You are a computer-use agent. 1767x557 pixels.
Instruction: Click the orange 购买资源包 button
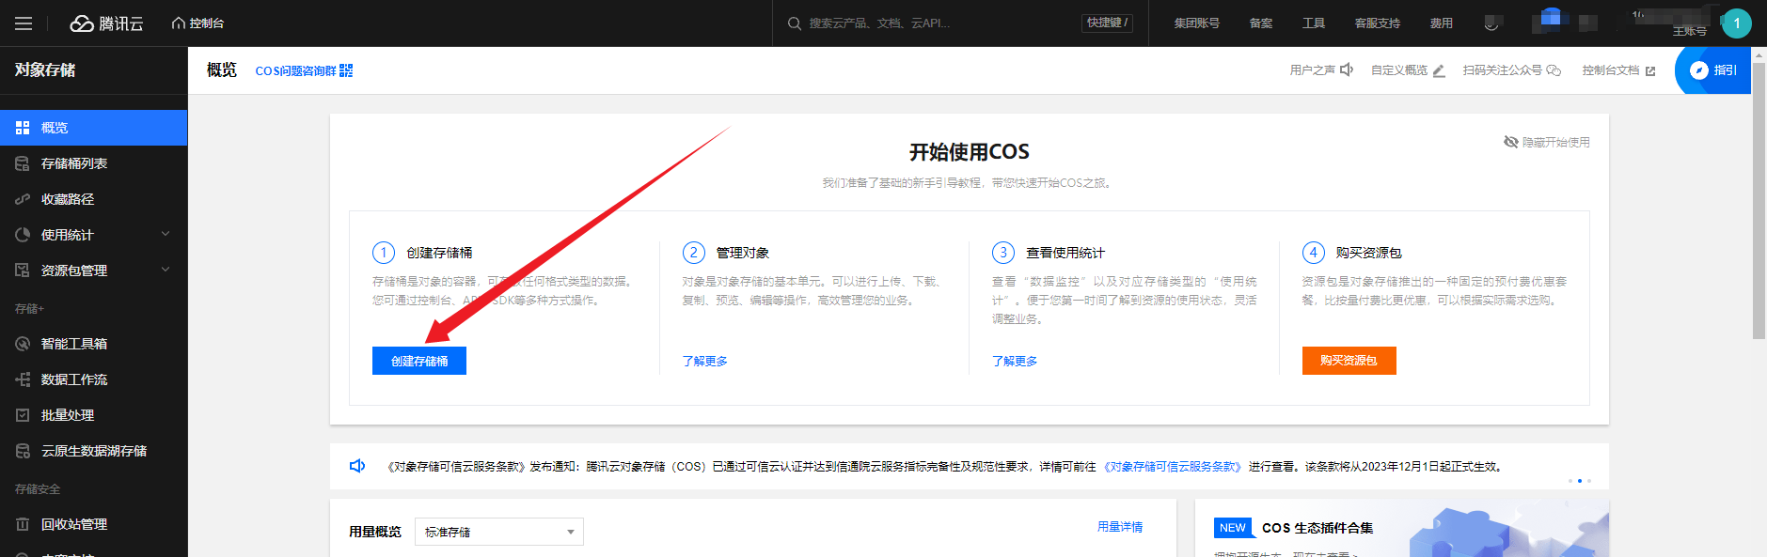click(1349, 361)
